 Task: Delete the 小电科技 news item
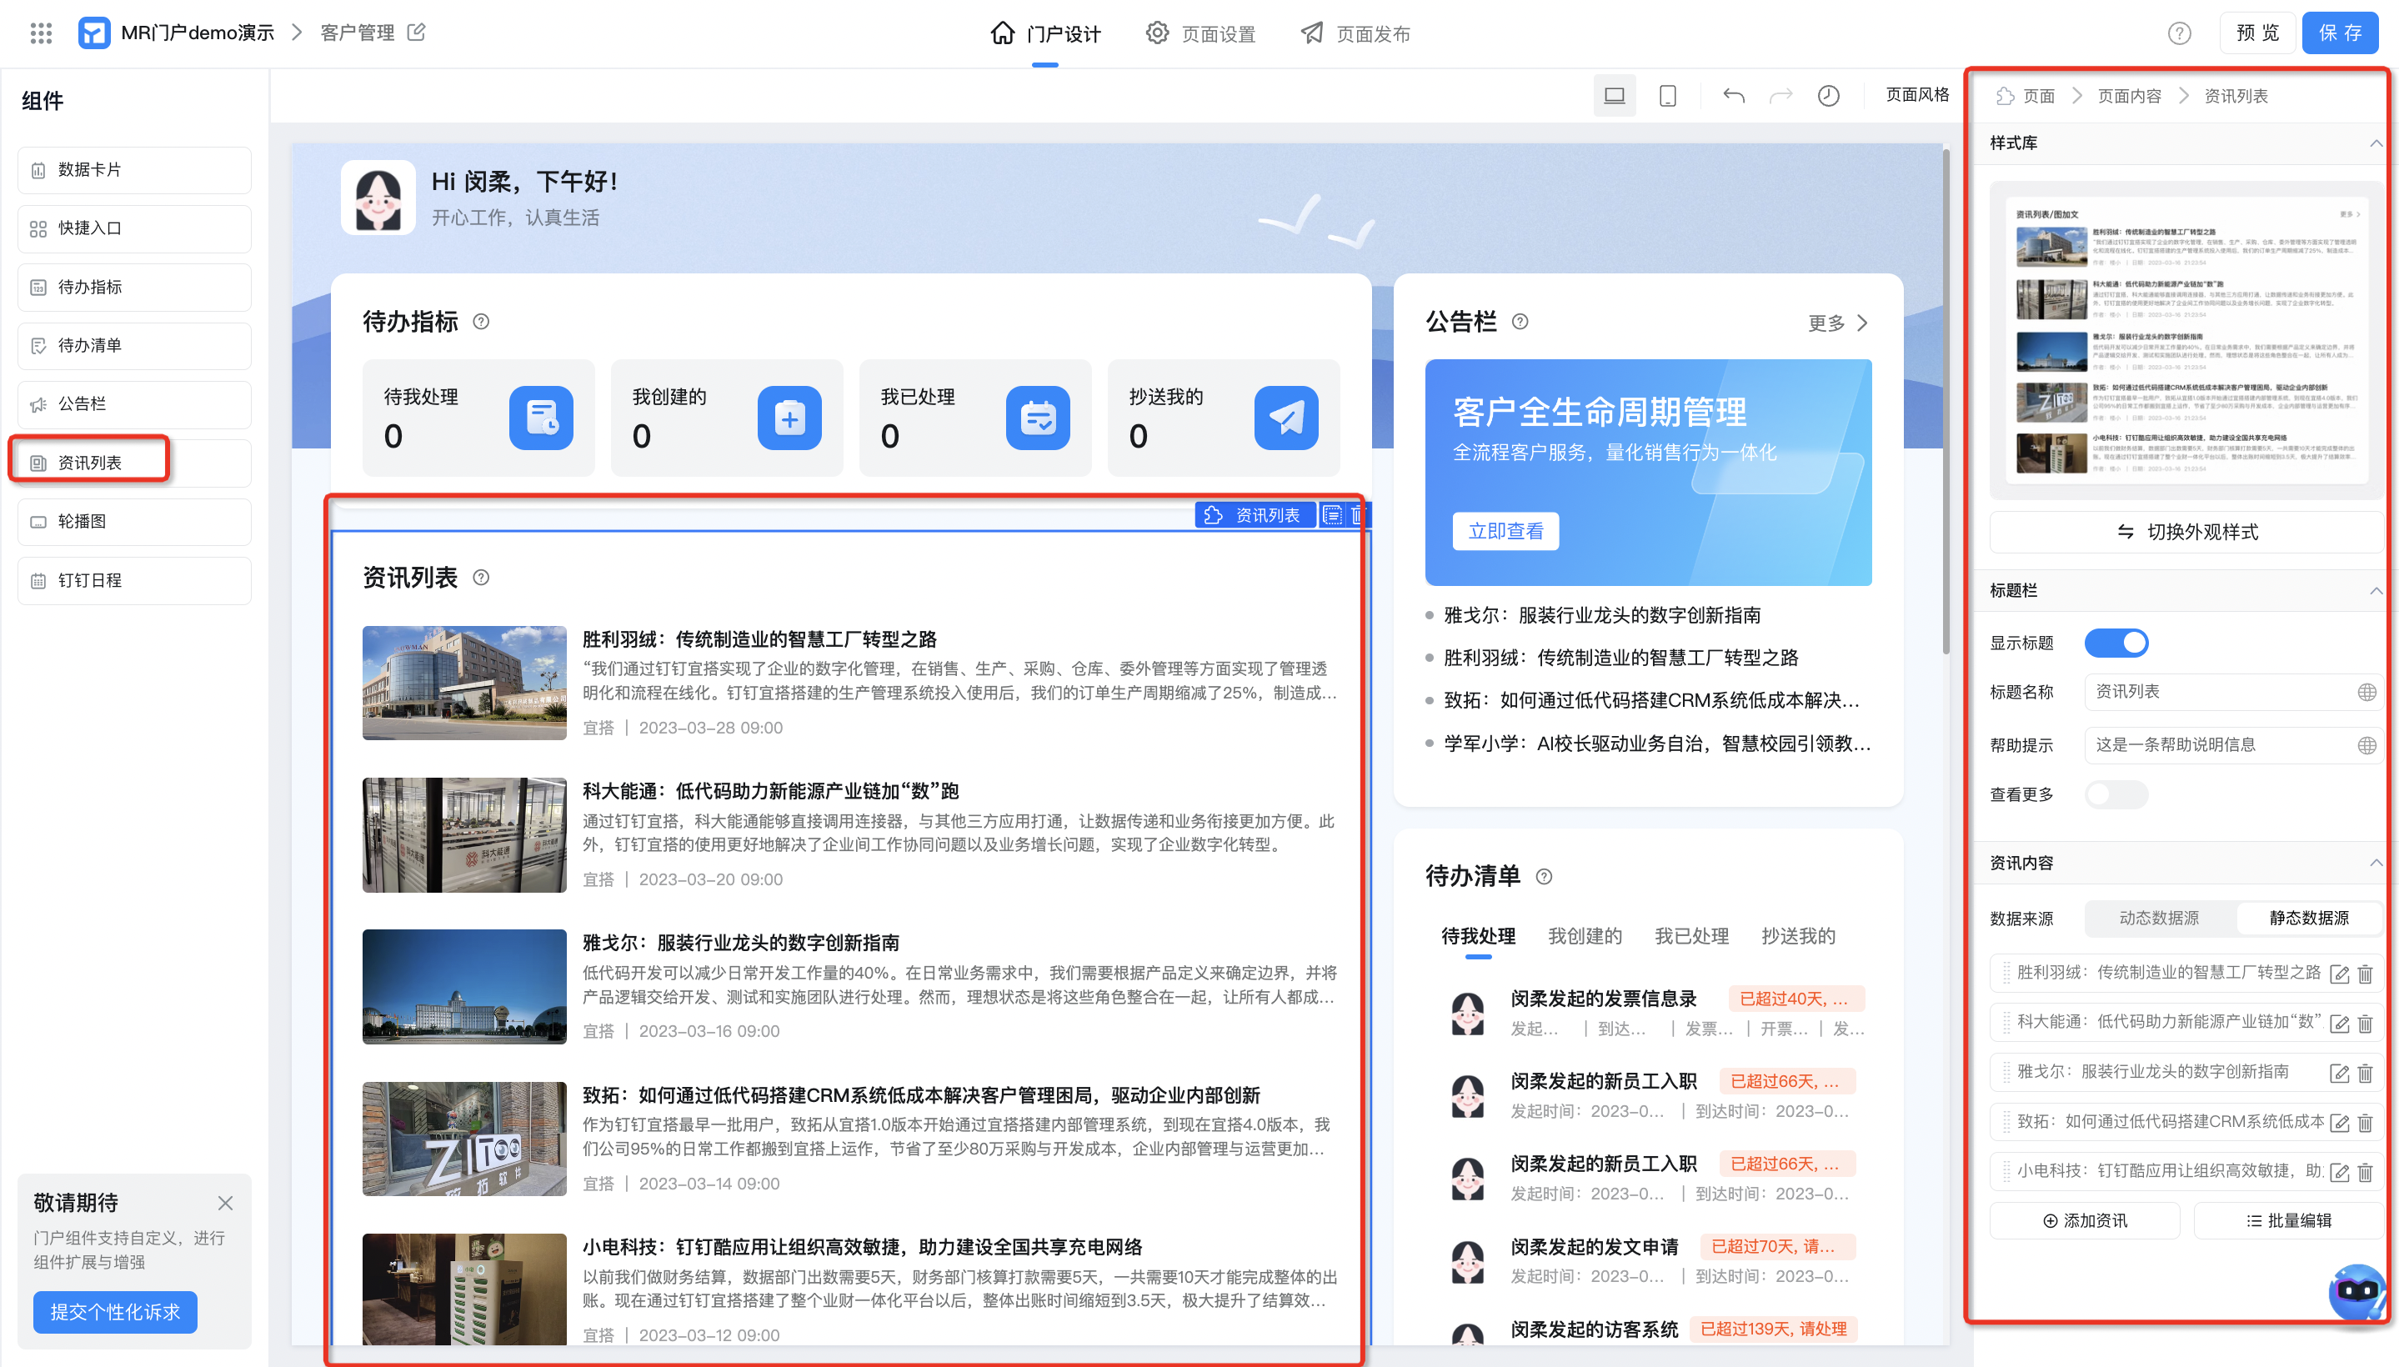tap(2365, 1173)
